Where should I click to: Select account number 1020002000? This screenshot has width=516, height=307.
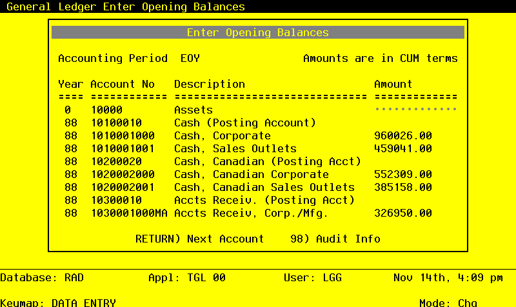click(x=123, y=174)
